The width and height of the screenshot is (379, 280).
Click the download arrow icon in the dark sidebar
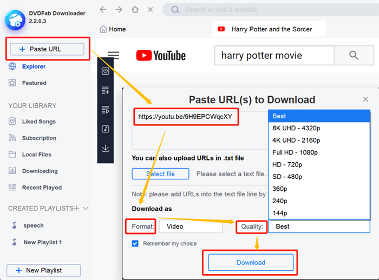point(106,149)
